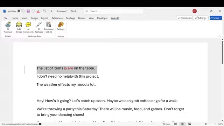Screen dimensions: 224x126
Task: Expand the font color dropdown arrow
Action: tap(41, 11)
